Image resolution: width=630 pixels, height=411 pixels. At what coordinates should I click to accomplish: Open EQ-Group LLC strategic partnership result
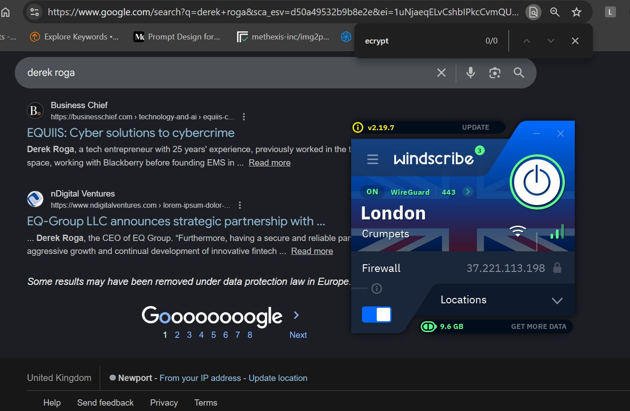click(176, 221)
